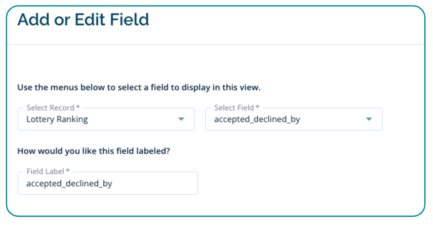Click the required asterisk beside Select Record
433x225 pixels.
point(78,107)
